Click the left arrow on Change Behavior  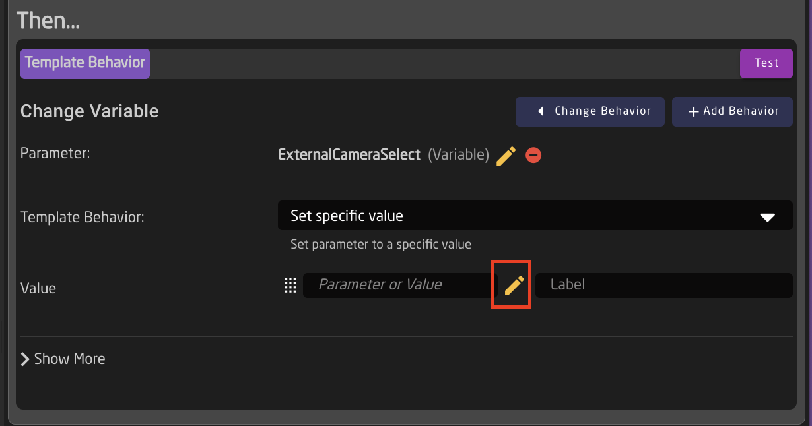tap(541, 111)
